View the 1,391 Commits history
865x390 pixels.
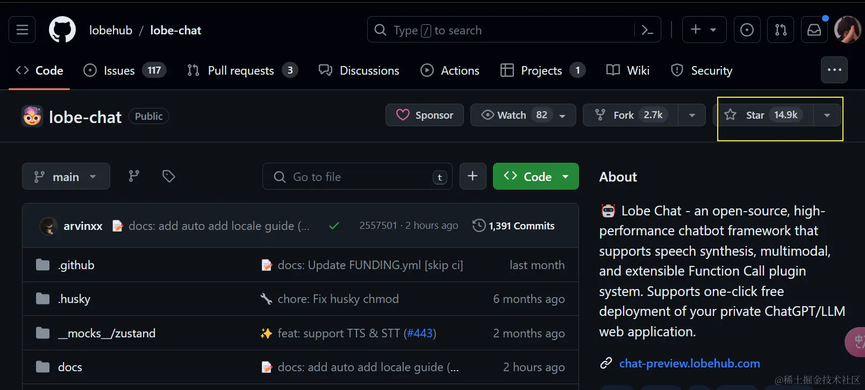tap(513, 226)
